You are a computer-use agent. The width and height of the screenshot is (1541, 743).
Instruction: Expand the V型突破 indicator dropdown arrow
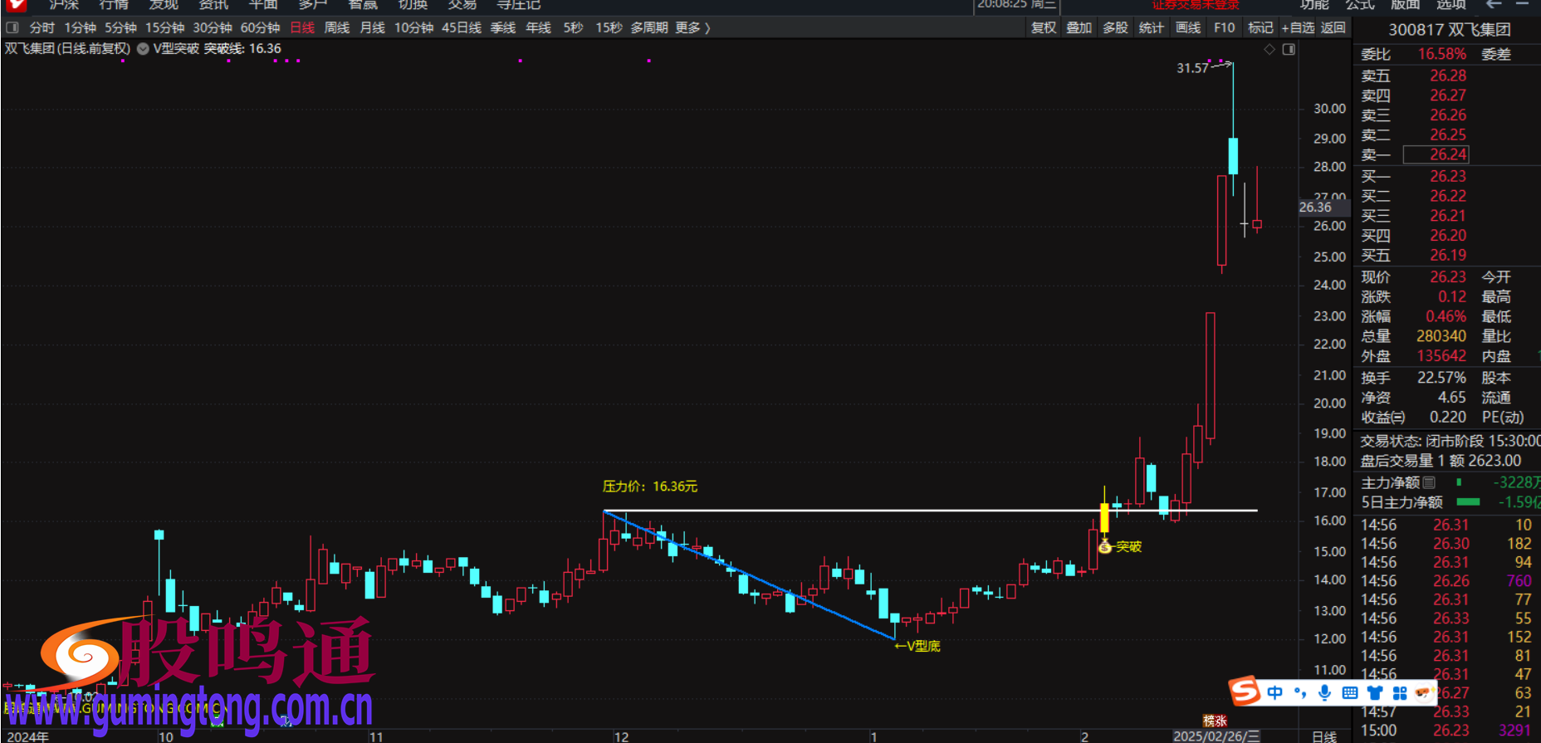click(143, 49)
